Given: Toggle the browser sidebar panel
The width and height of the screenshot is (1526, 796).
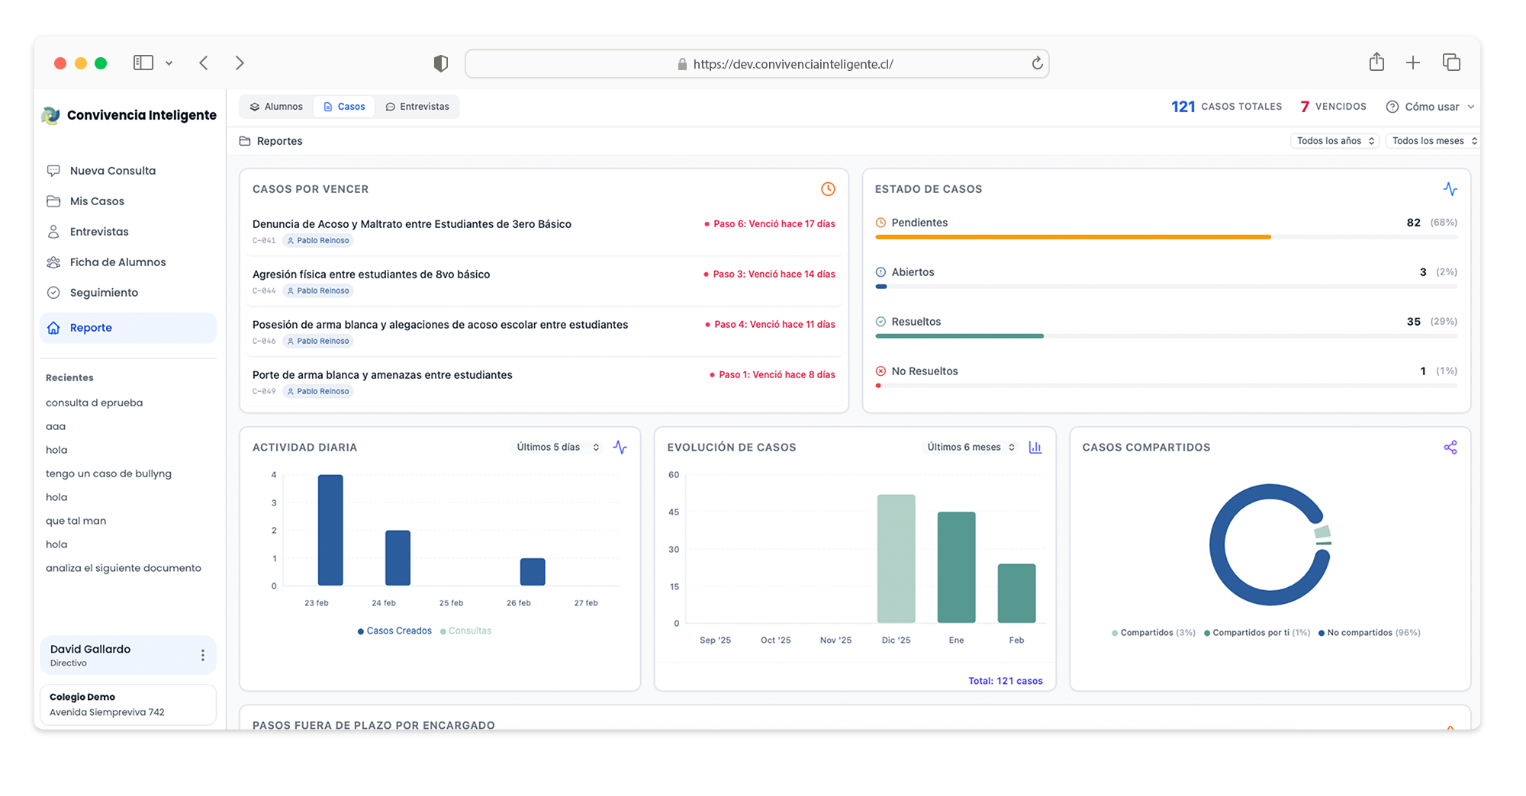Looking at the screenshot, I should (x=143, y=63).
